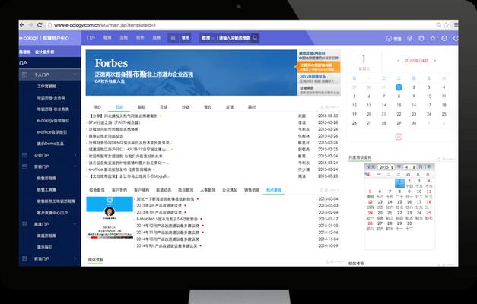Click the icon beside 营销门户
The image size is (477, 304).
pyautogui.click(x=24, y=166)
